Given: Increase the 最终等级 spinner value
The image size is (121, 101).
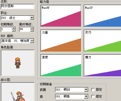Looking at the screenshot, I should click(x=32, y=28).
